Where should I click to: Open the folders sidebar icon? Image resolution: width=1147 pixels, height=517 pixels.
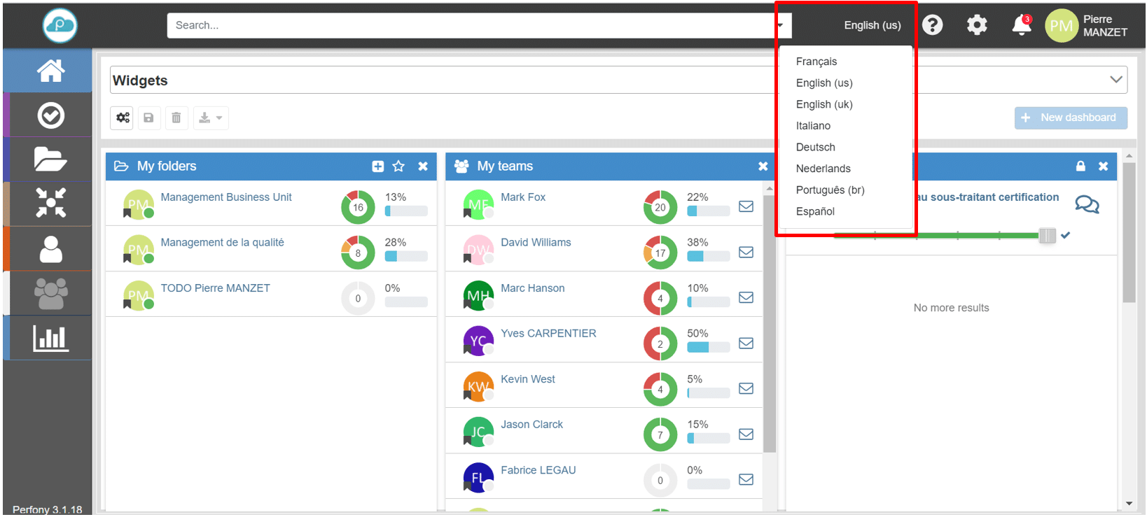[x=50, y=160]
